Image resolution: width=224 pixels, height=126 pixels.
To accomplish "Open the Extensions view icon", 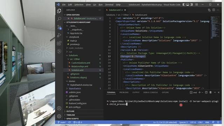I will coord(59,43).
